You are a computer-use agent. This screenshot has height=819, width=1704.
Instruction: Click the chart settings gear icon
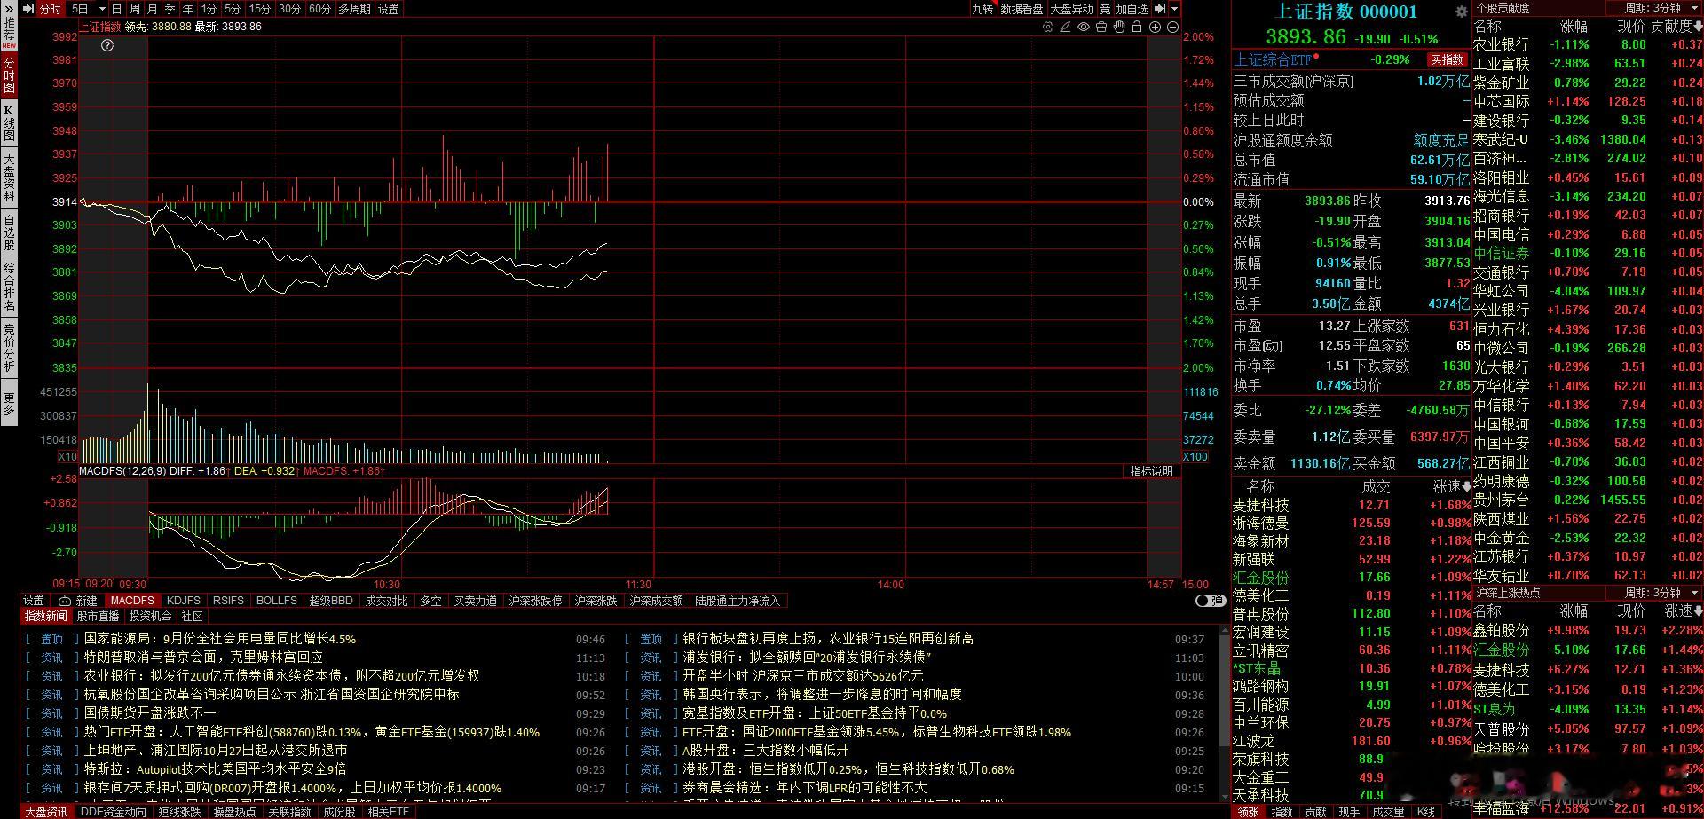[x=1048, y=28]
